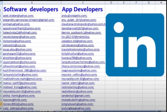The width and height of the screenshot is (167, 112).
Task: Open the hn-2017-07@mbird.biz link
Action: 76,37
